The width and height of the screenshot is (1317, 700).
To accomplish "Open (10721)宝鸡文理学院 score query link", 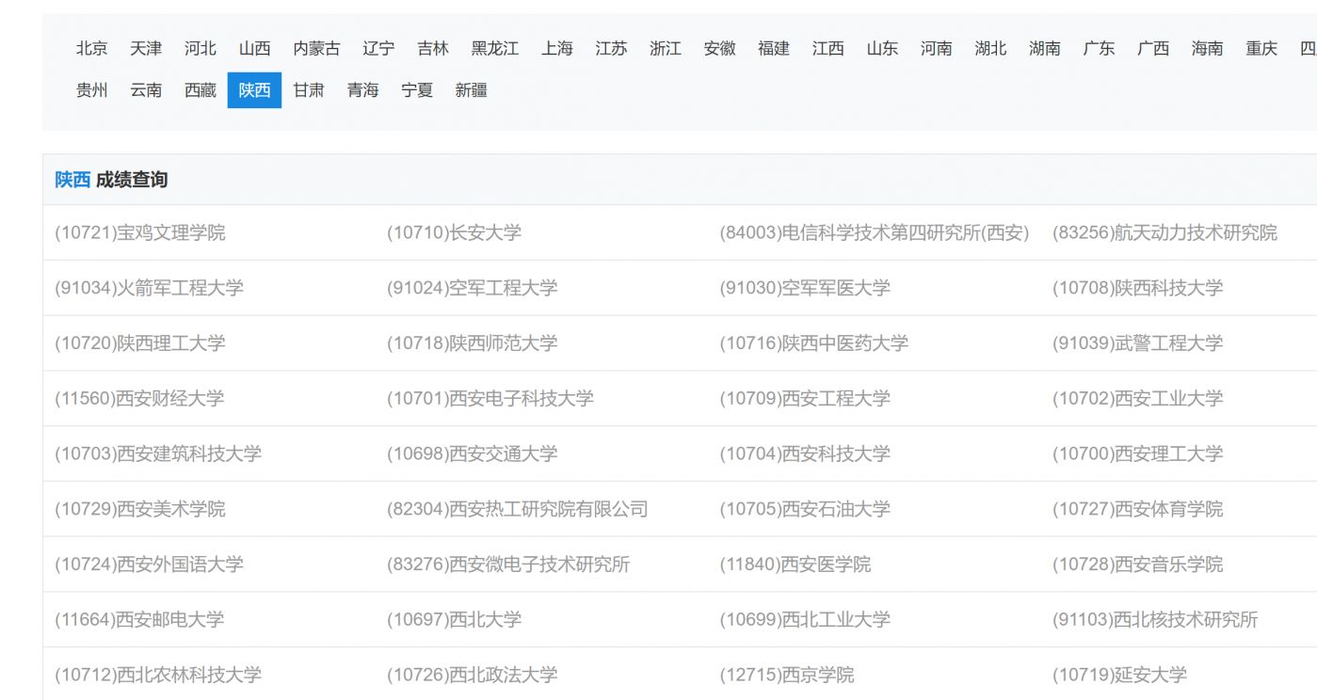I will pyautogui.click(x=140, y=232).
